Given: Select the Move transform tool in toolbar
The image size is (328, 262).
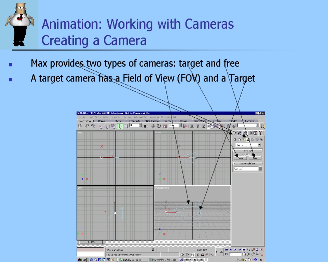Looking at the screenshot, I should click(153, 126).
